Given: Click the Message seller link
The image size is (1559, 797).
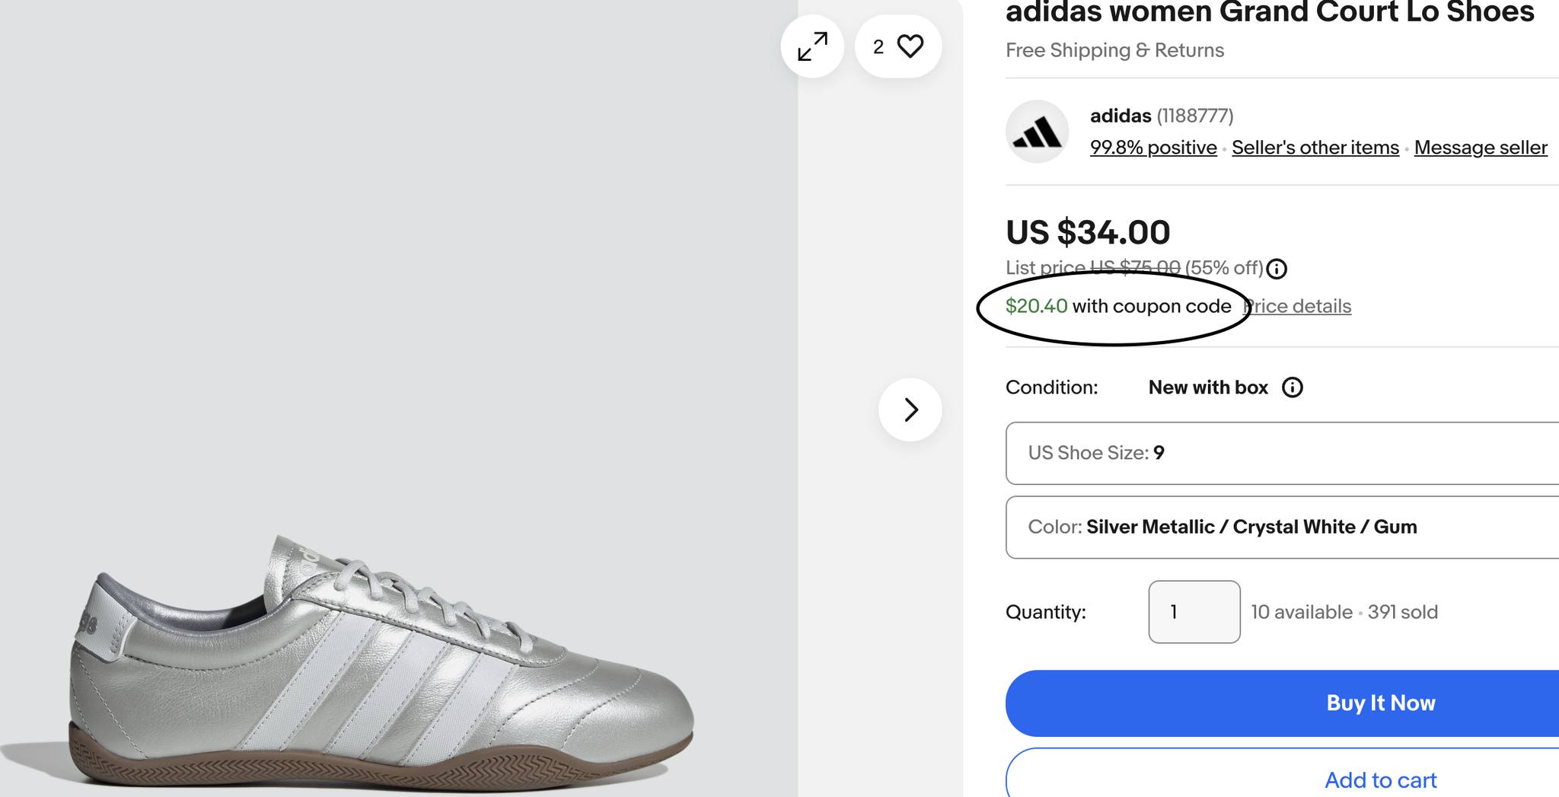Looking at the screenshot, I should (x=1481, y=148).
